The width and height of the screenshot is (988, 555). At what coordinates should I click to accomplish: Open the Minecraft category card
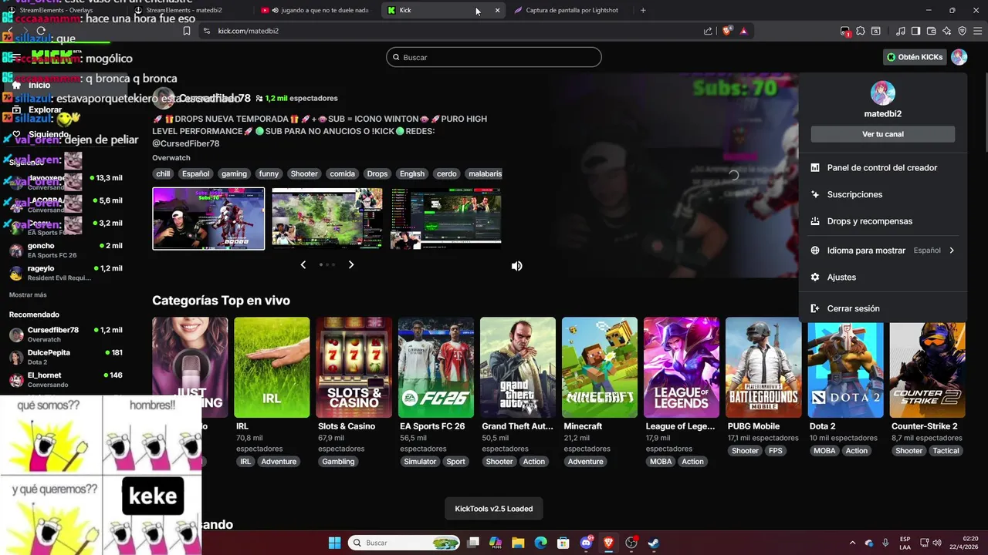point(600,368)
